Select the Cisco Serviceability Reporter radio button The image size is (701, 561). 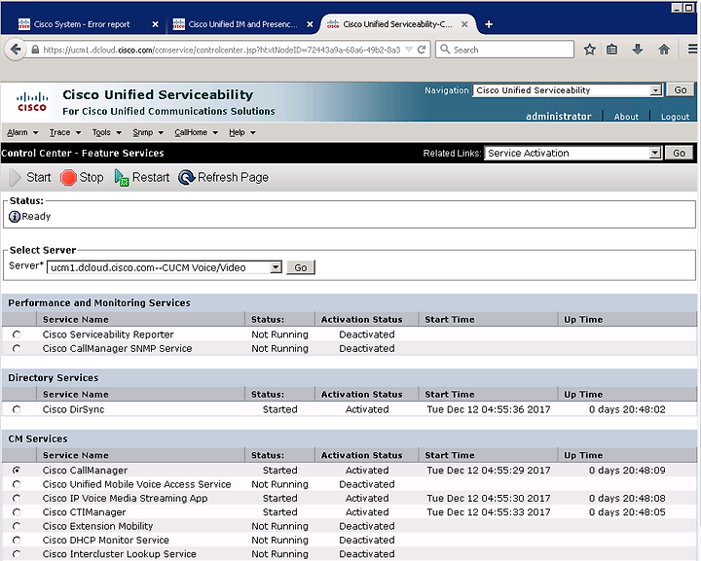(17, 334)
